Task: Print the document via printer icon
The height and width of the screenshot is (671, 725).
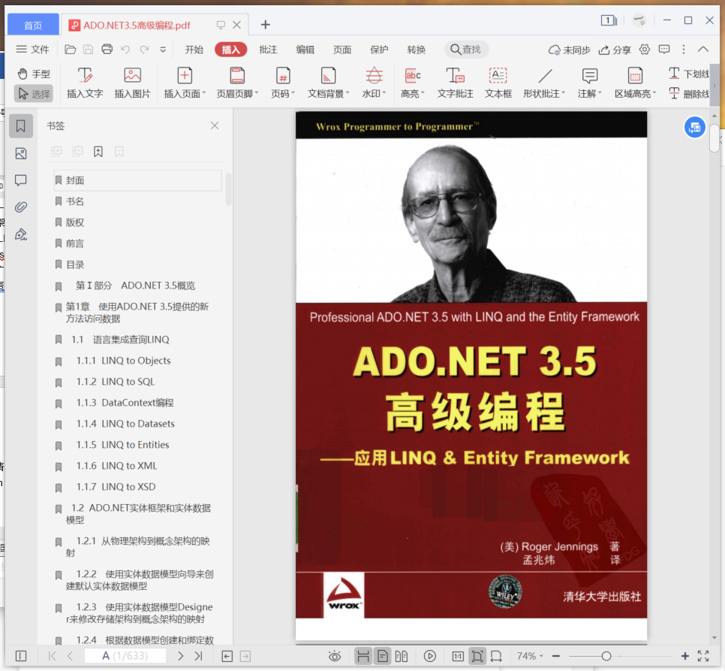Action: point(107,50)
